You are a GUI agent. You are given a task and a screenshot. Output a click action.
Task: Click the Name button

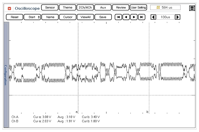[50, 17]
